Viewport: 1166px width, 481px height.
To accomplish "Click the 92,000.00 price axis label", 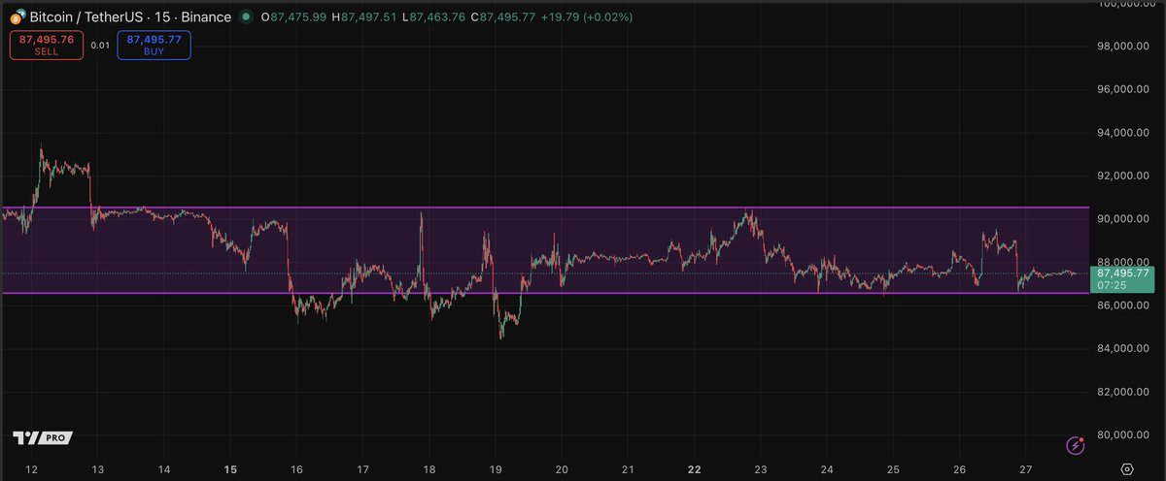I will point(1125,176).
